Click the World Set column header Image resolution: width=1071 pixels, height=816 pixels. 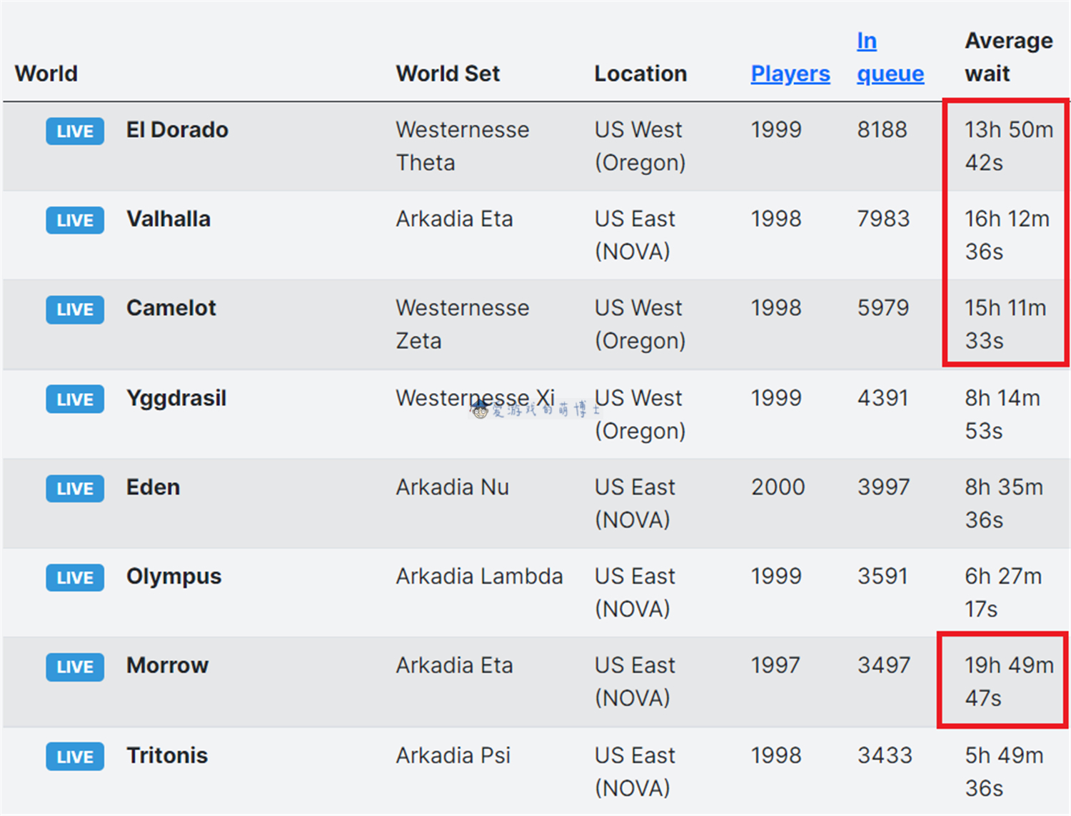tap(448, 74)
